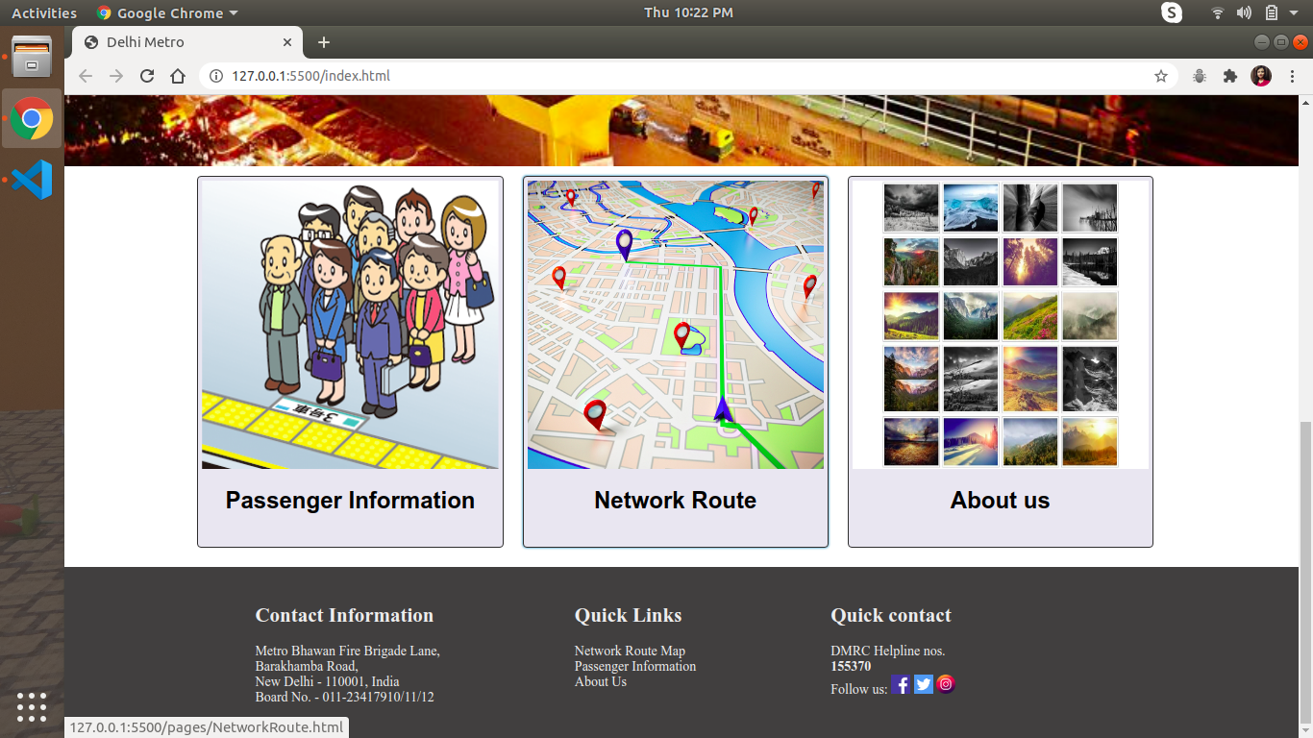Click the home icon in the browser toolbar
The image size is (1313, 738).
point(178,75)
